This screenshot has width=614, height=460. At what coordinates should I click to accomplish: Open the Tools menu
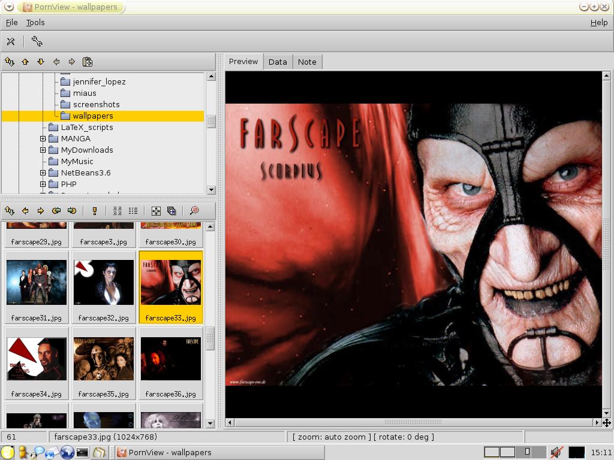click(x=35, y=23)
